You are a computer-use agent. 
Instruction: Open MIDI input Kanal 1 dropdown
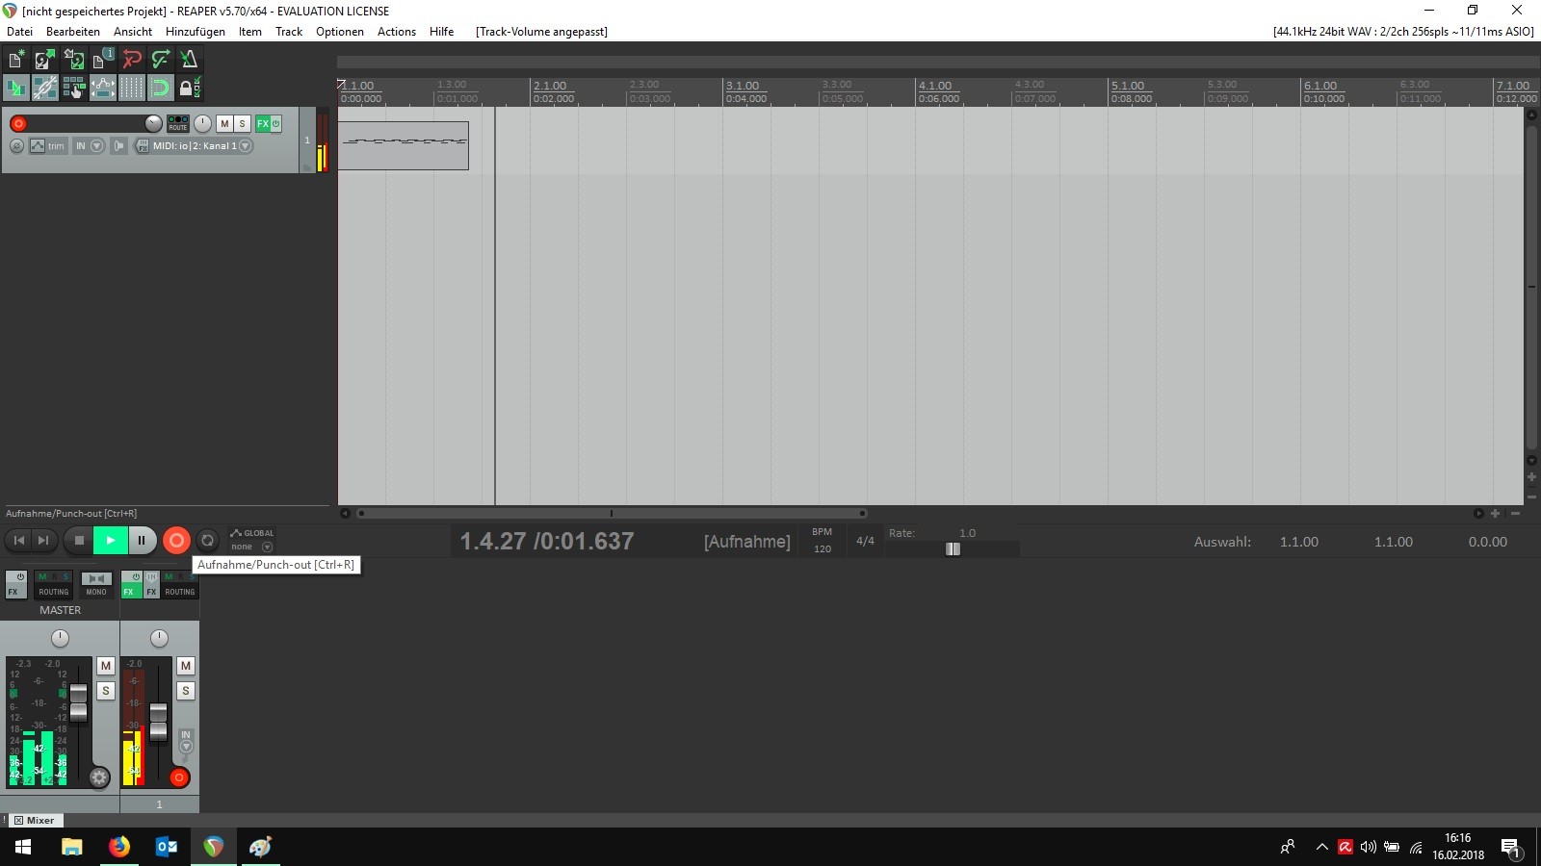246,146
